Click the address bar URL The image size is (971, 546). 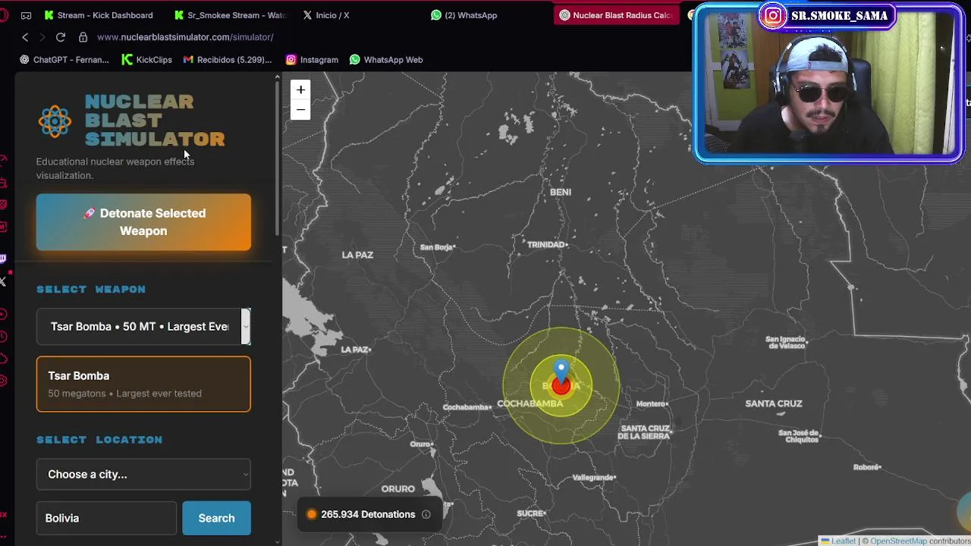185,37
